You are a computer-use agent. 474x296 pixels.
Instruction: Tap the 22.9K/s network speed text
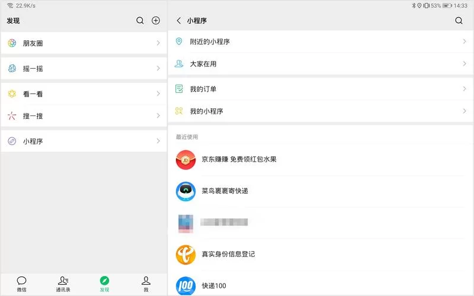pyautogui.click(x=25, y=5)
